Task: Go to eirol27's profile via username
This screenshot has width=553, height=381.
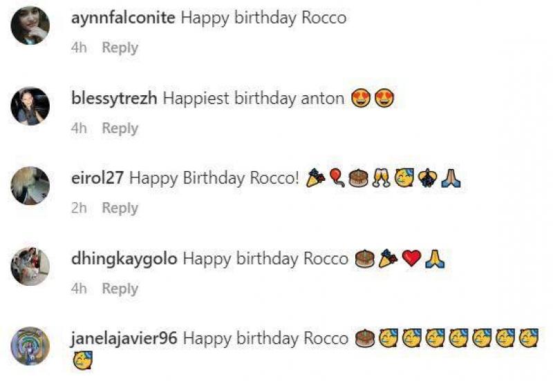Action: pyautogui.click(x=97, y=179)
